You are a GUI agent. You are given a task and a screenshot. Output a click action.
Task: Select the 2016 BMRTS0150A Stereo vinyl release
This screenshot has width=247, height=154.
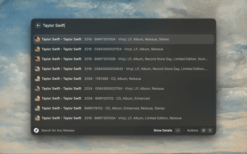123,39
